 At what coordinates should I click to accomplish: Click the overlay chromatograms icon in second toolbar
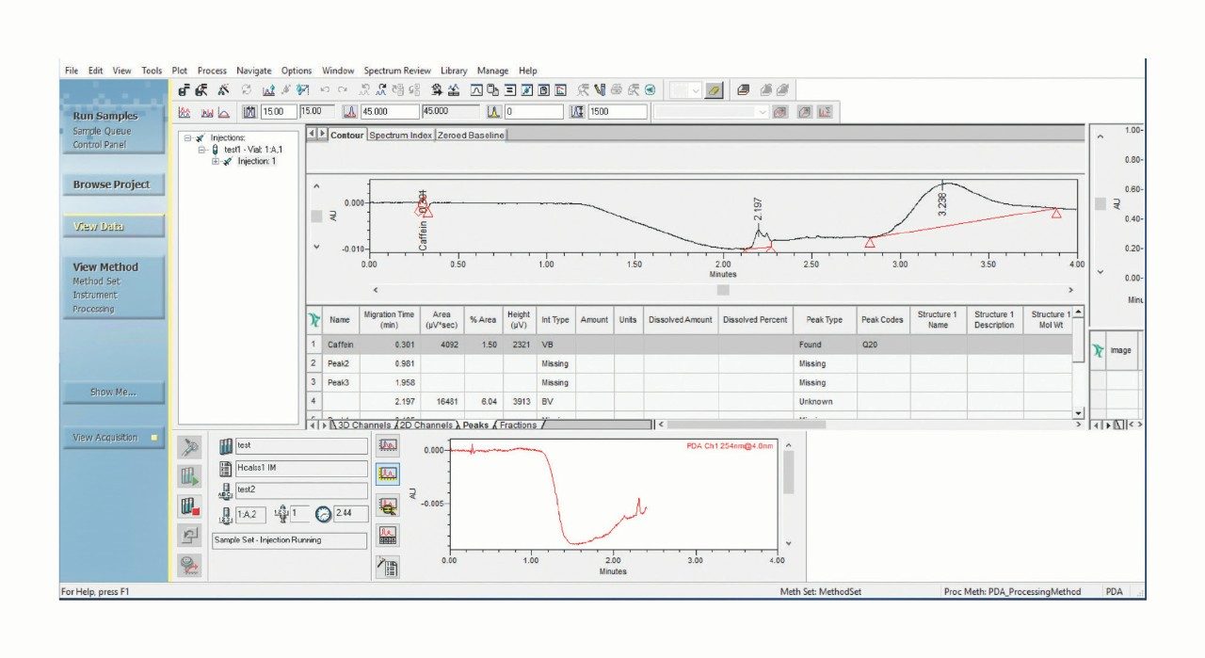[204, 111]
